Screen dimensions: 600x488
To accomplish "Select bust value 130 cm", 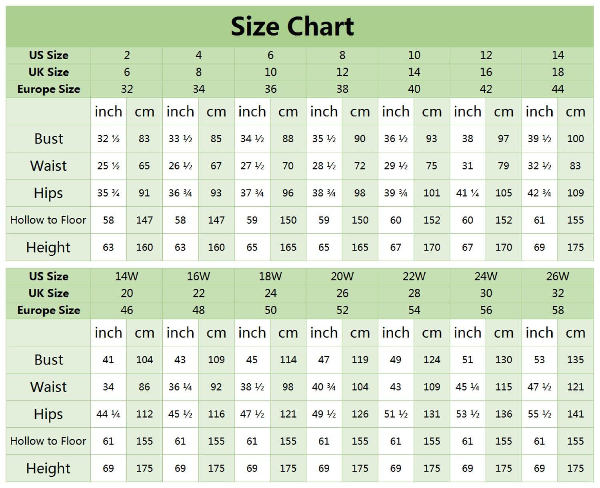I will (x=504, y=360).
